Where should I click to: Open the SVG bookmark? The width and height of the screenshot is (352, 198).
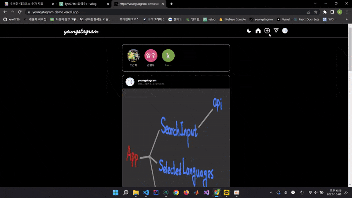[328, 19]
